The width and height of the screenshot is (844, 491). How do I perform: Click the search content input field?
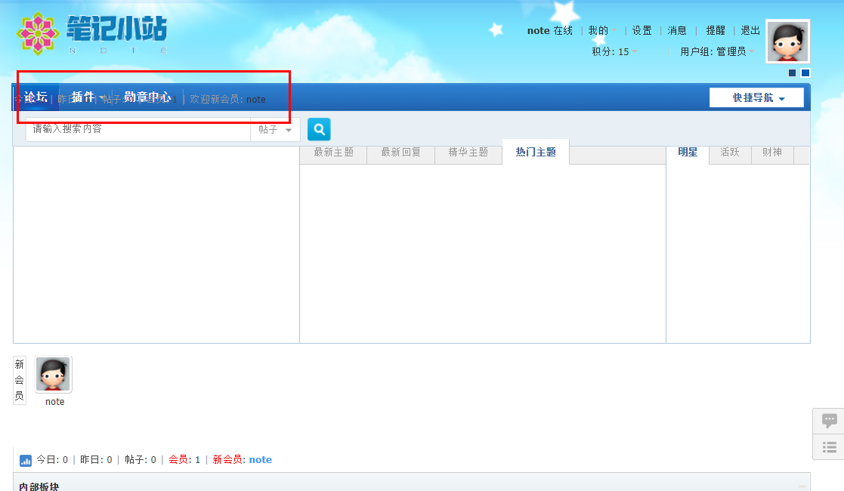pos(138,129)
